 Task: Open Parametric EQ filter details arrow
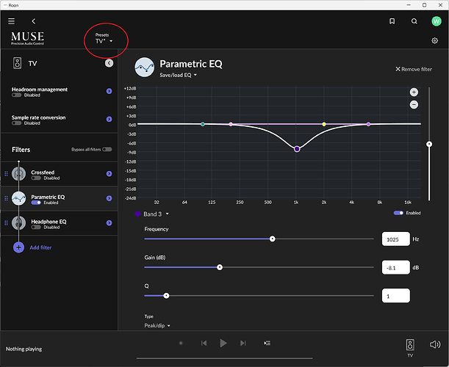tap(109, 198)
